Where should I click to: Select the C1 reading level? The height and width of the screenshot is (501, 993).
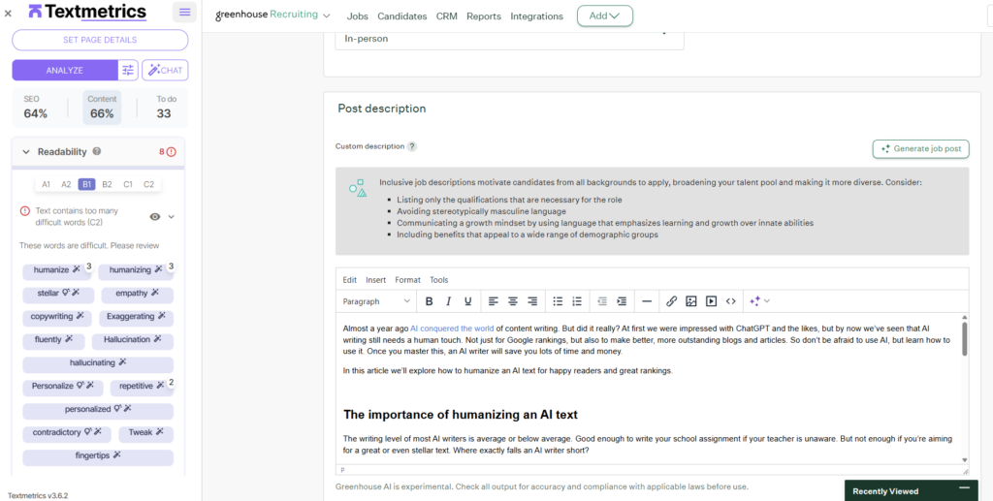tap(128, 184)
